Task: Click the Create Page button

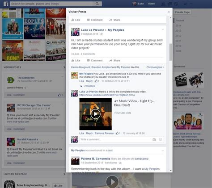Action: click(182, 12)
